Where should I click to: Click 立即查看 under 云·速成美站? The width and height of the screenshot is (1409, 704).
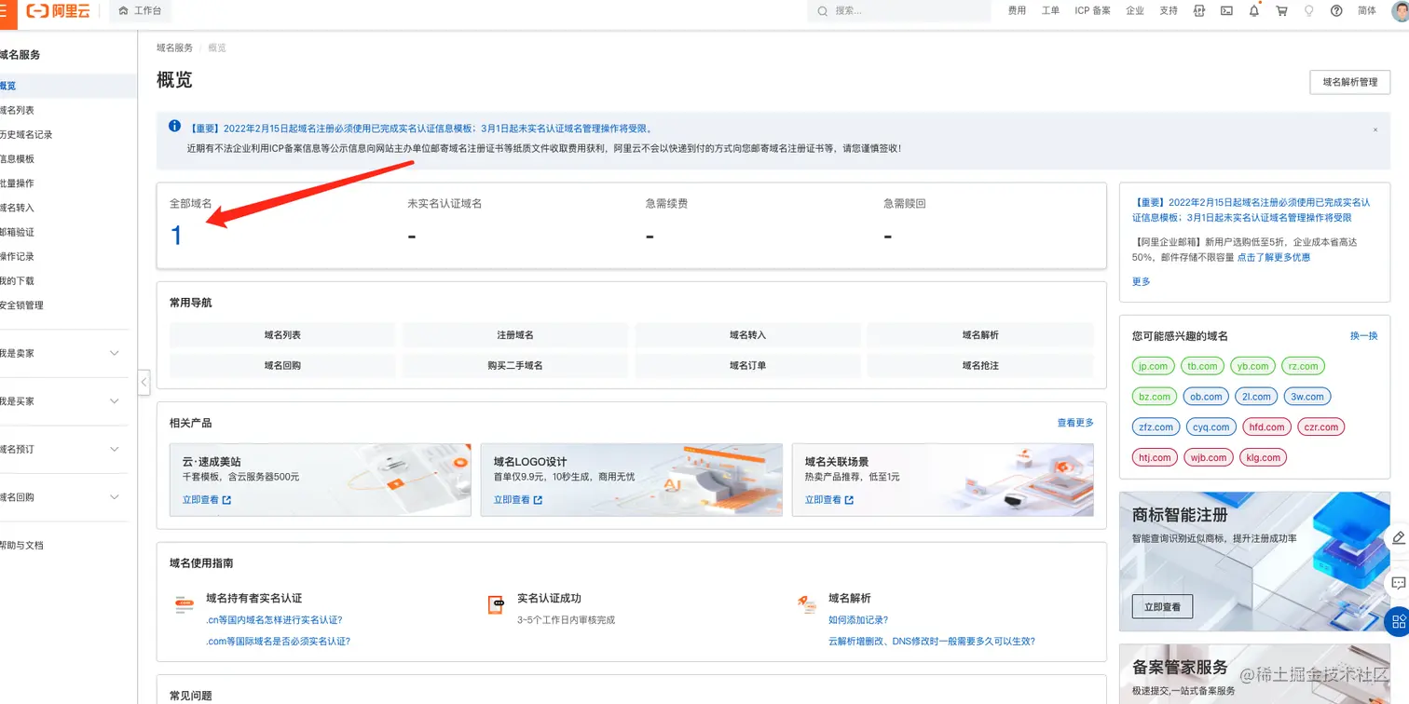[x=207, y=500]
